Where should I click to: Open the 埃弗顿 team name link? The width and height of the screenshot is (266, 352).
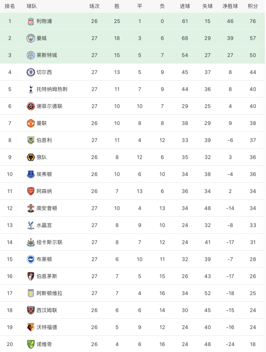[x=44, y=174]
